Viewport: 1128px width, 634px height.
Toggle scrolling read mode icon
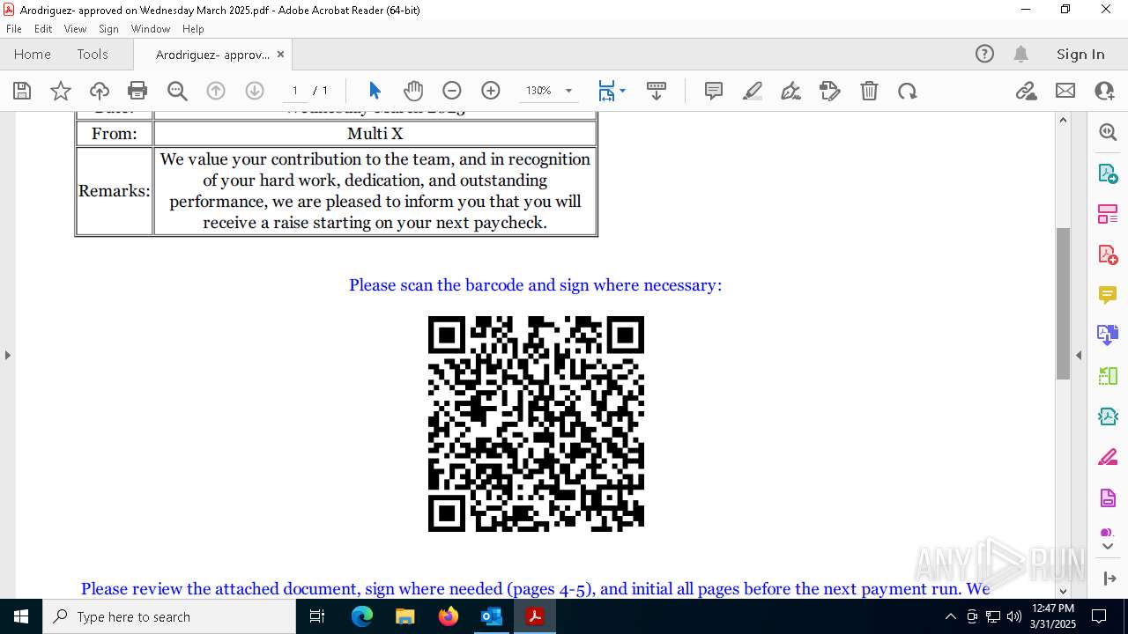pos(657,91)
